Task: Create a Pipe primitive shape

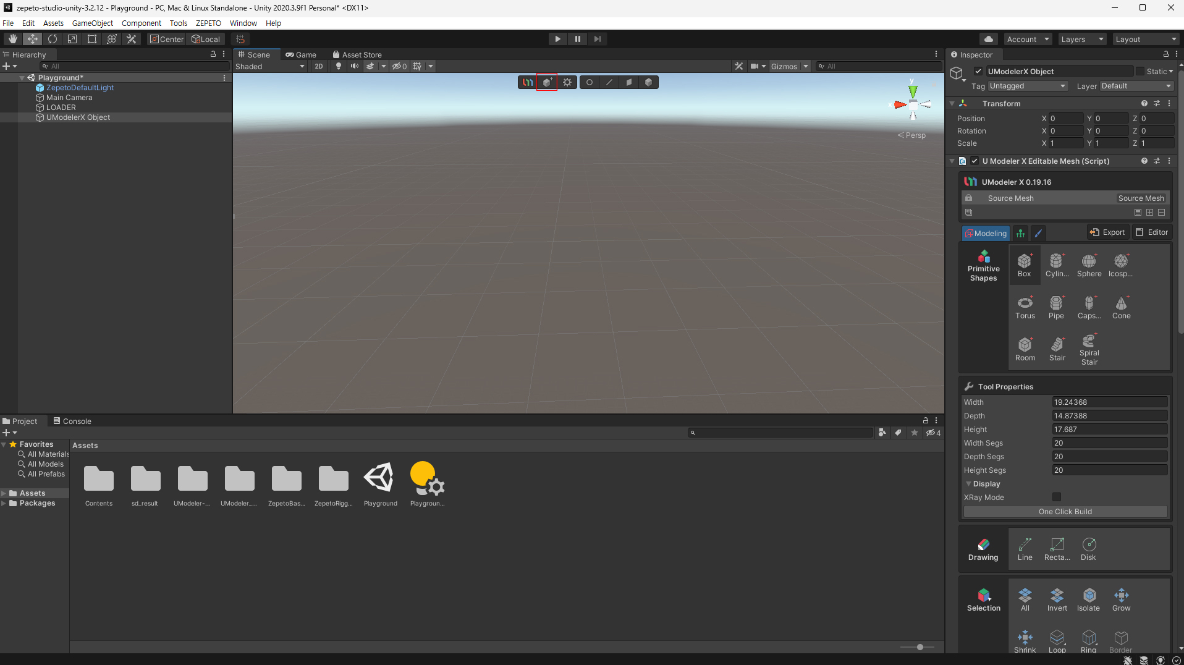Action: tap(1057, 307)
